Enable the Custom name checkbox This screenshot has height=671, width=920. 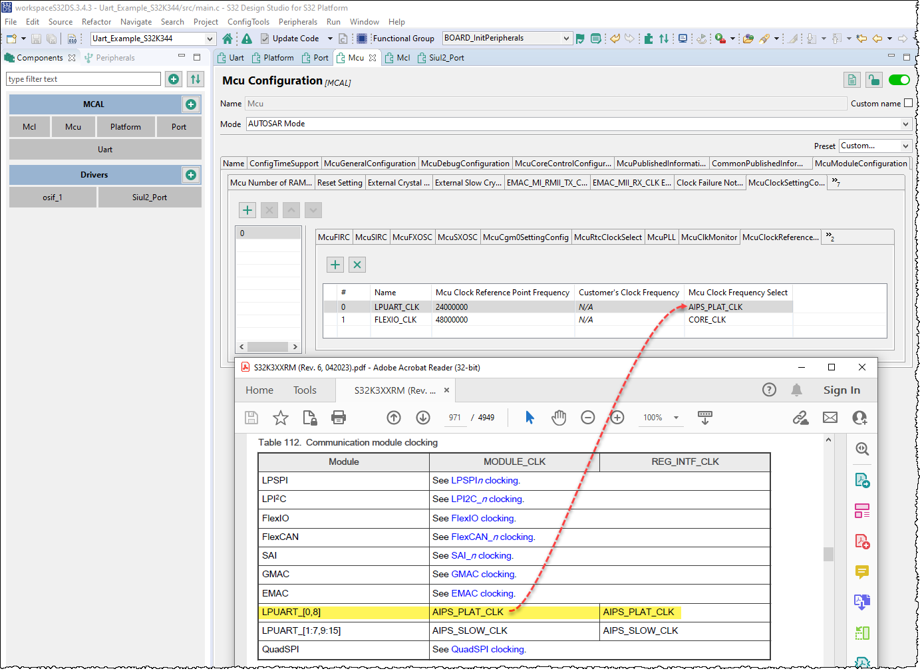908,103
